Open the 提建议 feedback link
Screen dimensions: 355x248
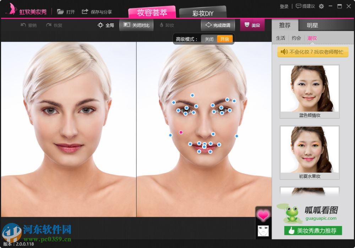pyautogui.click(x=305, y=6)
